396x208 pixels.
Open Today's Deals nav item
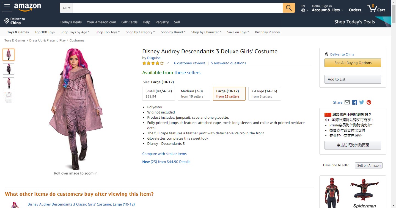71,22
